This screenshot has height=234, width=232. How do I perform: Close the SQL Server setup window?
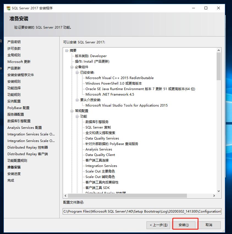(x=219, y=8)
